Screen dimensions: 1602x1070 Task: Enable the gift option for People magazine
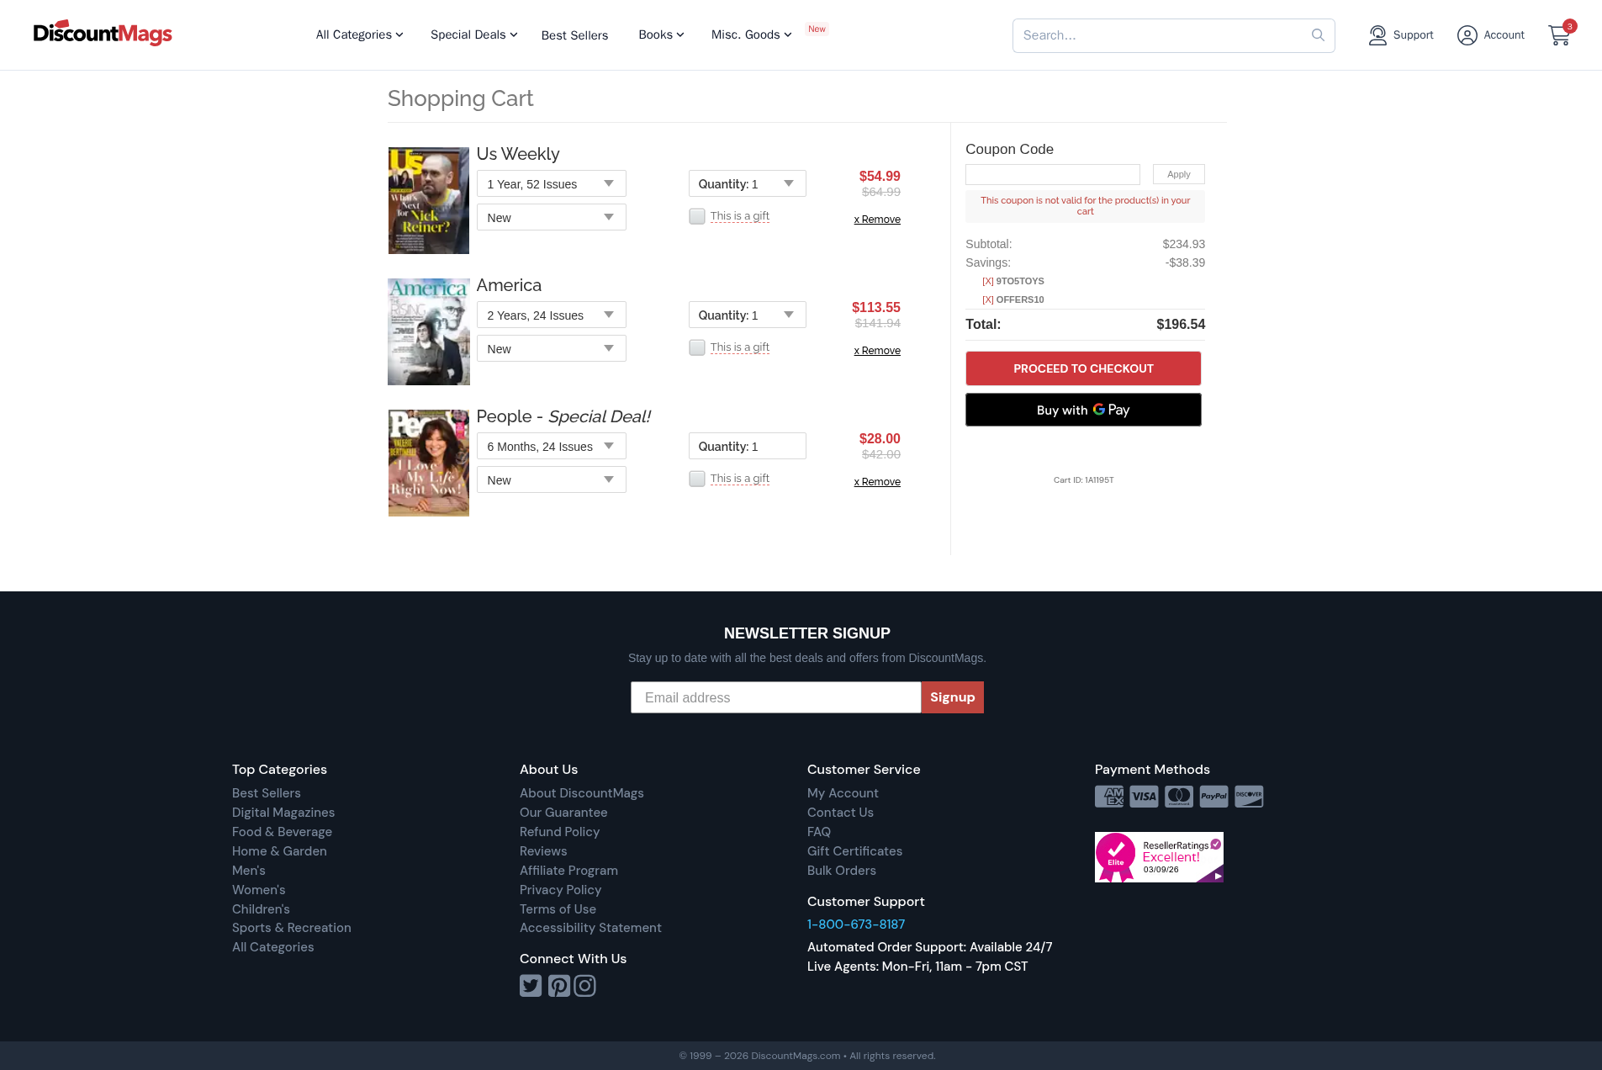697,479
